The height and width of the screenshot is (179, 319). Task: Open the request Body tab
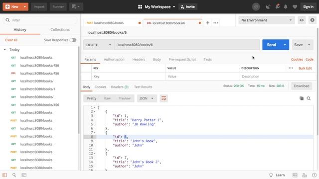point(157,60)
